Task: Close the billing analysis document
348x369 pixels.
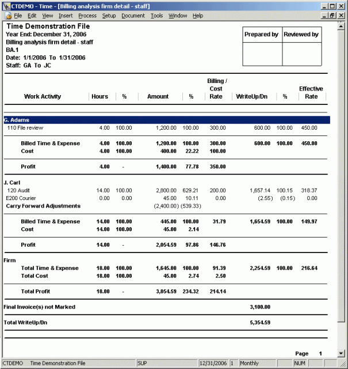Action: point(342,16)
